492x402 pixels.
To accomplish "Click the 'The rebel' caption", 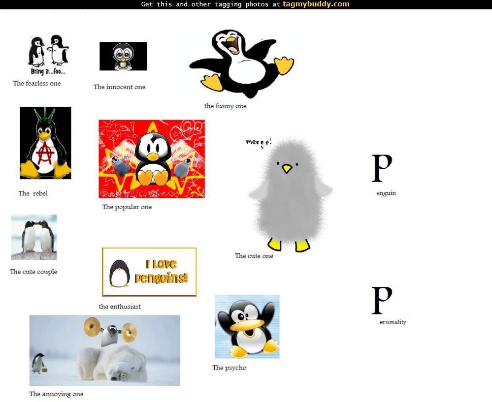I will 33,193.
